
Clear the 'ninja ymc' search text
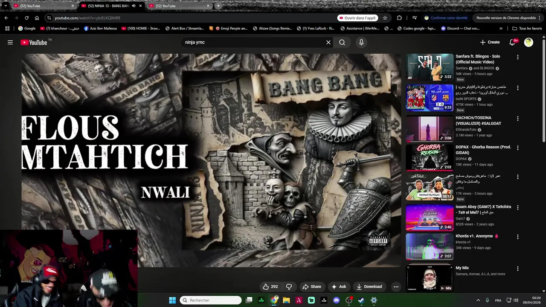coord(328,42)
